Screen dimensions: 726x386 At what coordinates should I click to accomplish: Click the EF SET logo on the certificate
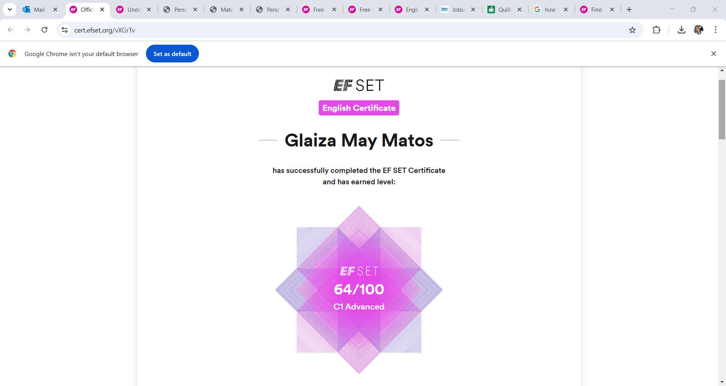358,85
